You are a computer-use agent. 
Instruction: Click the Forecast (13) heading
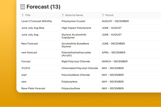(44, 7)
